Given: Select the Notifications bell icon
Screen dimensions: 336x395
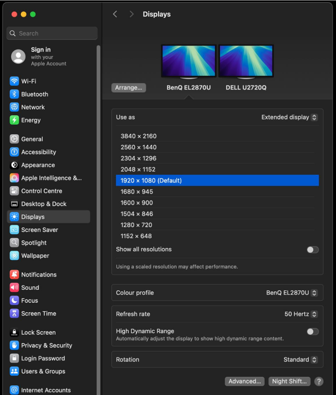Looking at the screenshot, I should tap(14, 275).
